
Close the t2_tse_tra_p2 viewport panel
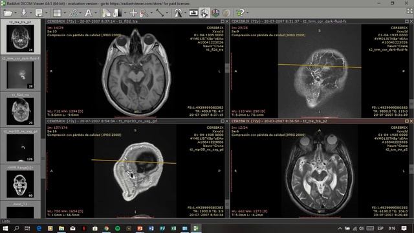click(x=411, y=121)
